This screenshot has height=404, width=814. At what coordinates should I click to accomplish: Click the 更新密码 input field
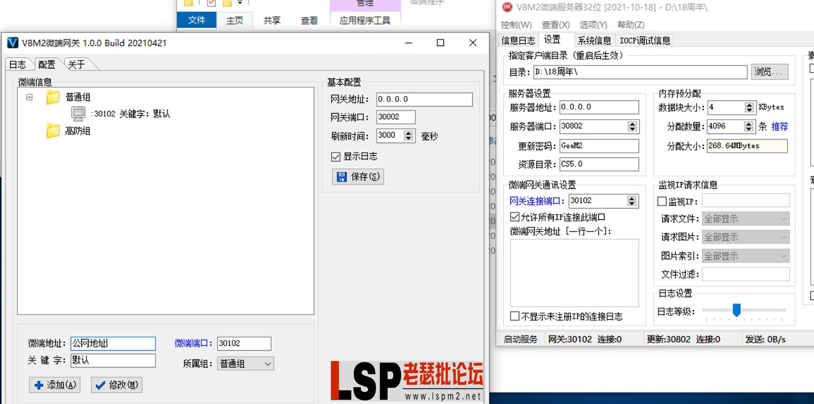pyautogui.click(x=599, y=146)
